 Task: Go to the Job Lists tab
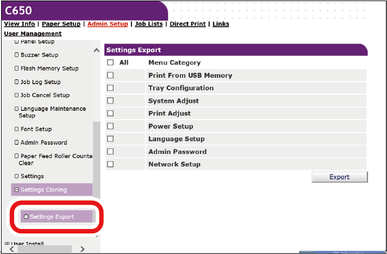coord(149,24)
